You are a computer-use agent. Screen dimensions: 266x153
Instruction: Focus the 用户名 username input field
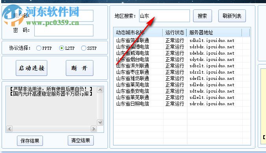click(64, 16)
